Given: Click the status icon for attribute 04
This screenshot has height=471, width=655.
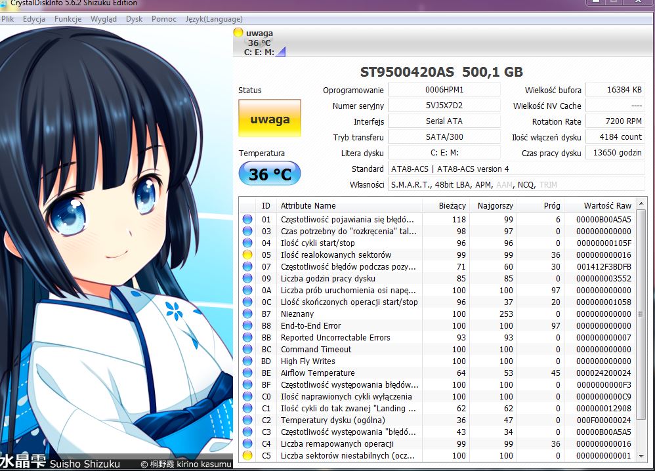Looking at the screenshot, I should [x=247, y=243].
